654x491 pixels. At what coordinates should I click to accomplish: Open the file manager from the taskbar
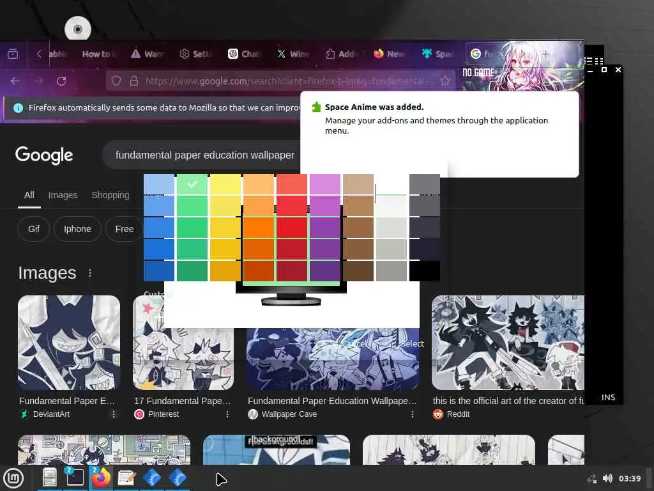(49, 478)
